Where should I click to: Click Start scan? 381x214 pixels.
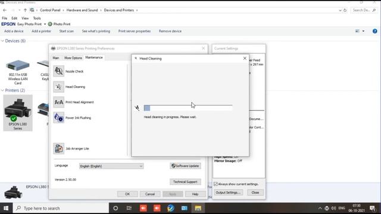pos(66,31)
